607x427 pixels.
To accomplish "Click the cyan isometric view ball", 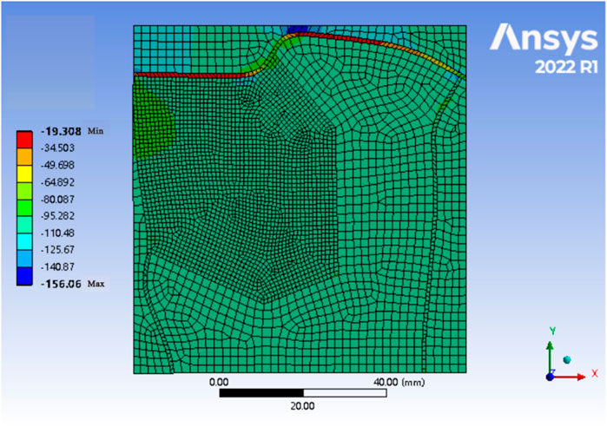I will [567, 359].
